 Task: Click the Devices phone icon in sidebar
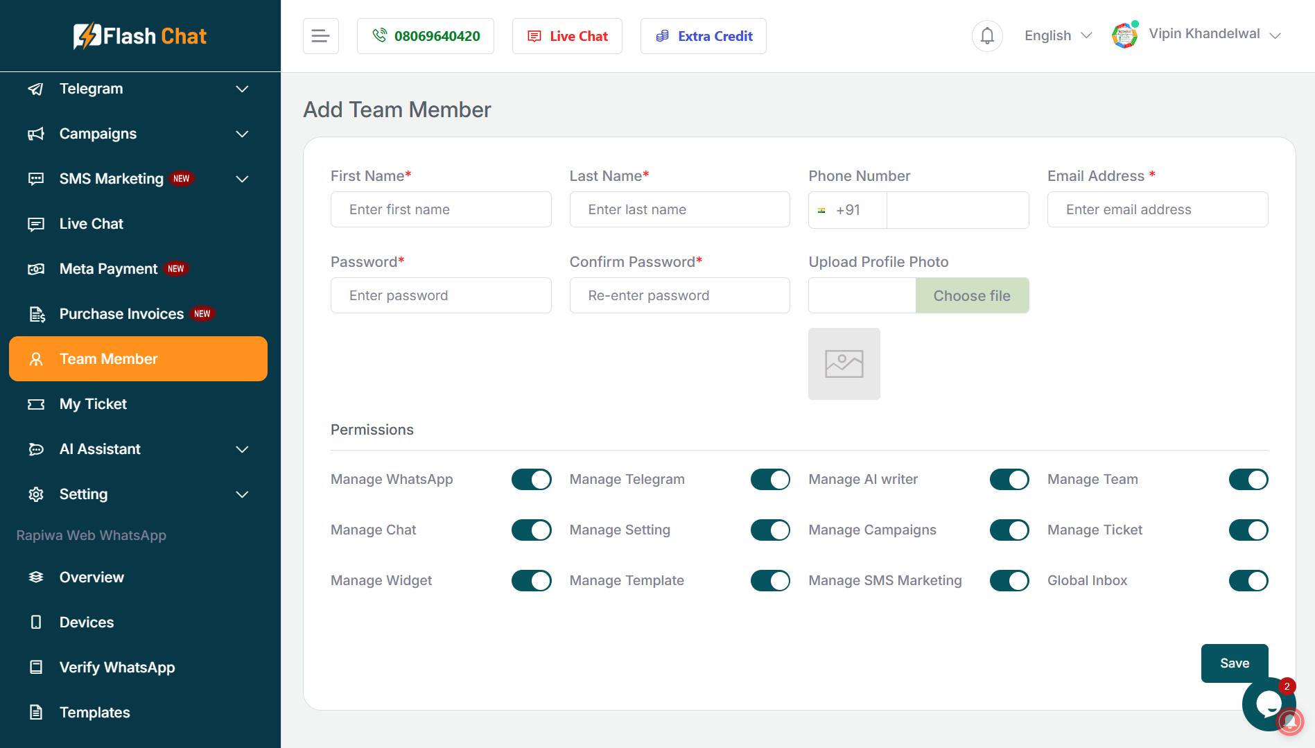(x=36, y=623)
